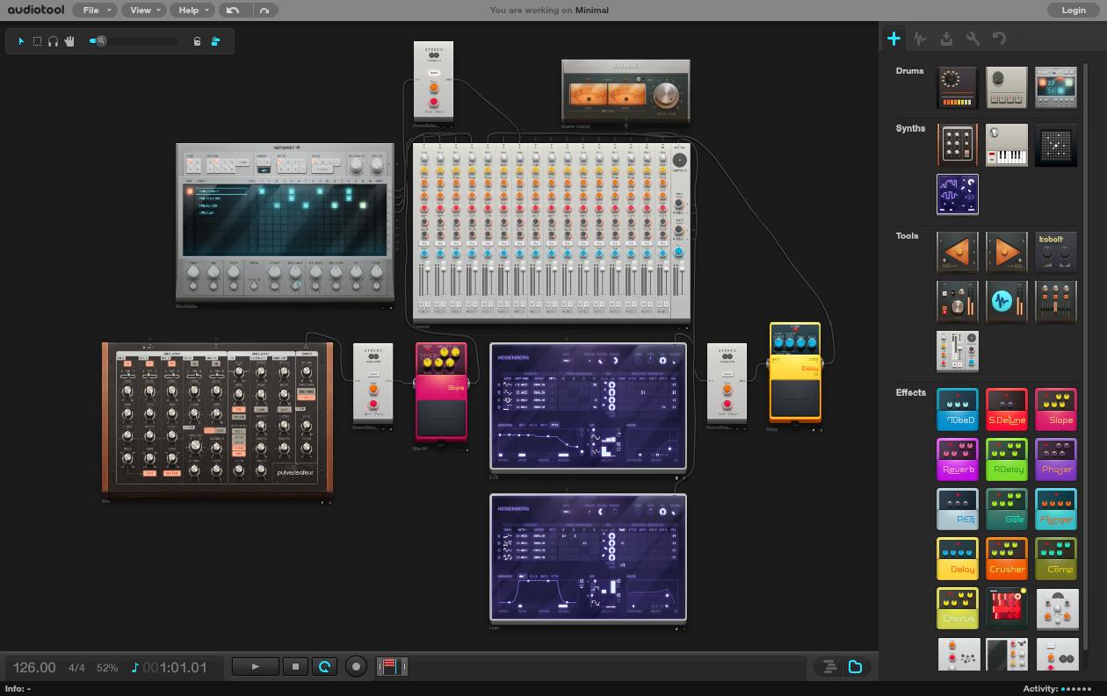This screenshot has height=696, width=1107.
Task: Select the hand pan tool in the toolbar
Action: [x=69, y=40]
